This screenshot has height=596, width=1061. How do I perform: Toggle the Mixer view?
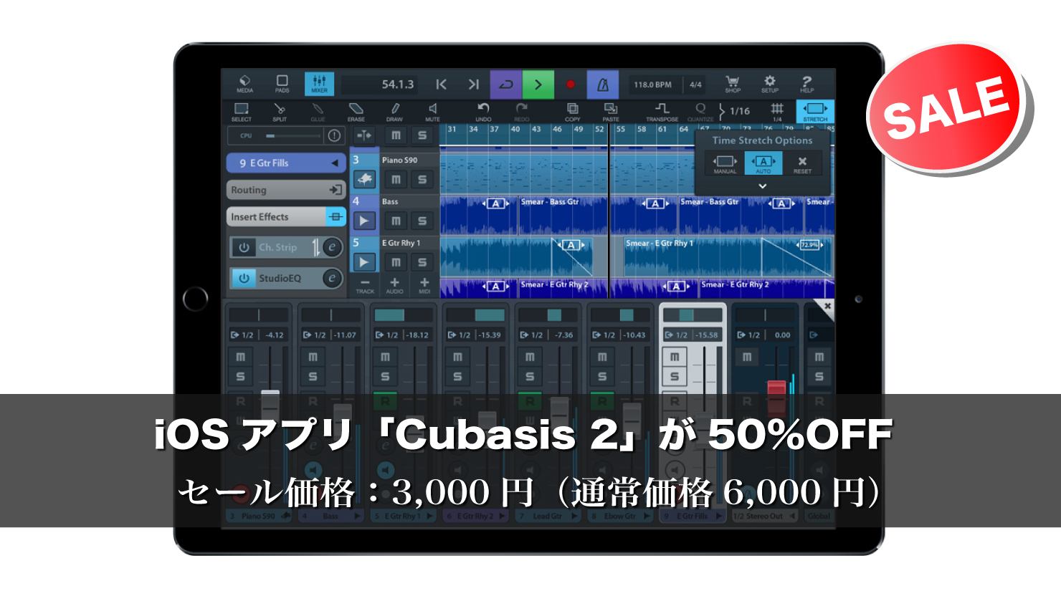pos(319,84)
